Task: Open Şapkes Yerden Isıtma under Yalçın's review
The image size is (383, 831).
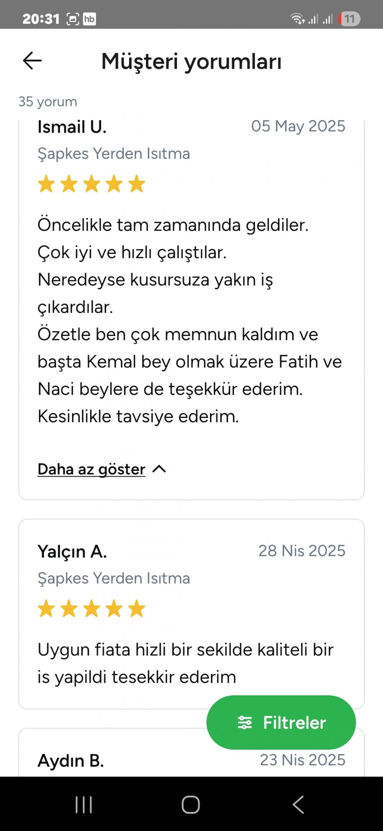Action: [x=114, y=578]
